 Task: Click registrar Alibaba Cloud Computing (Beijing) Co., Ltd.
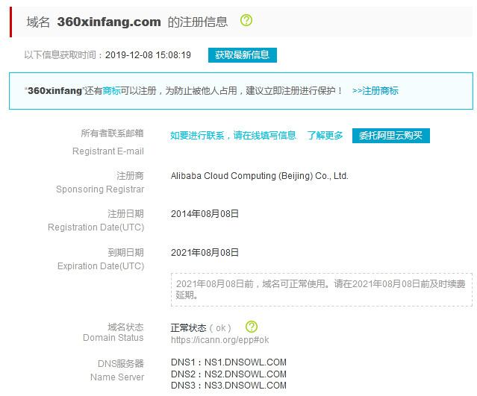point(260,176)
